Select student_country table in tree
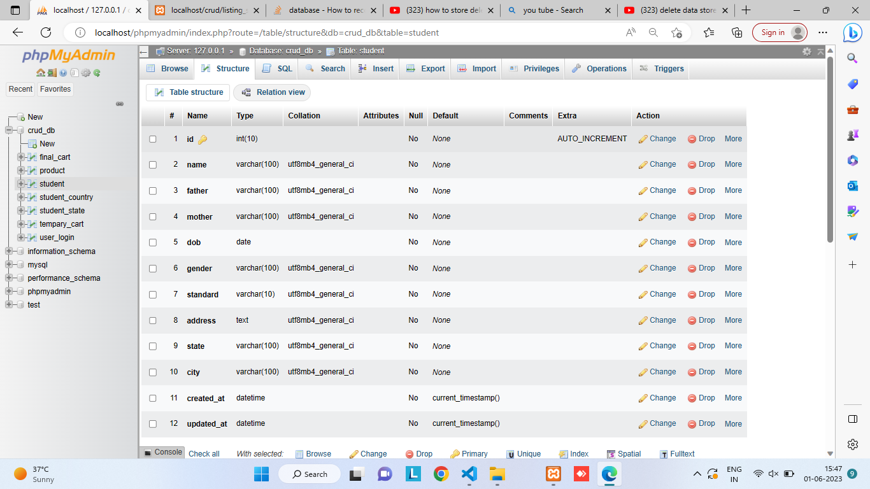 point(66,197)
